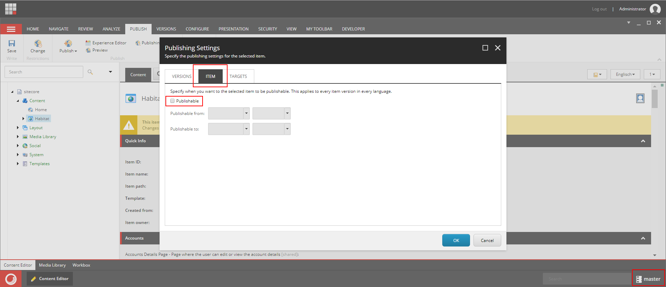Switch to the TARGETS tab
This screenshot has height=287, width=666.
(x=238, y=77)
